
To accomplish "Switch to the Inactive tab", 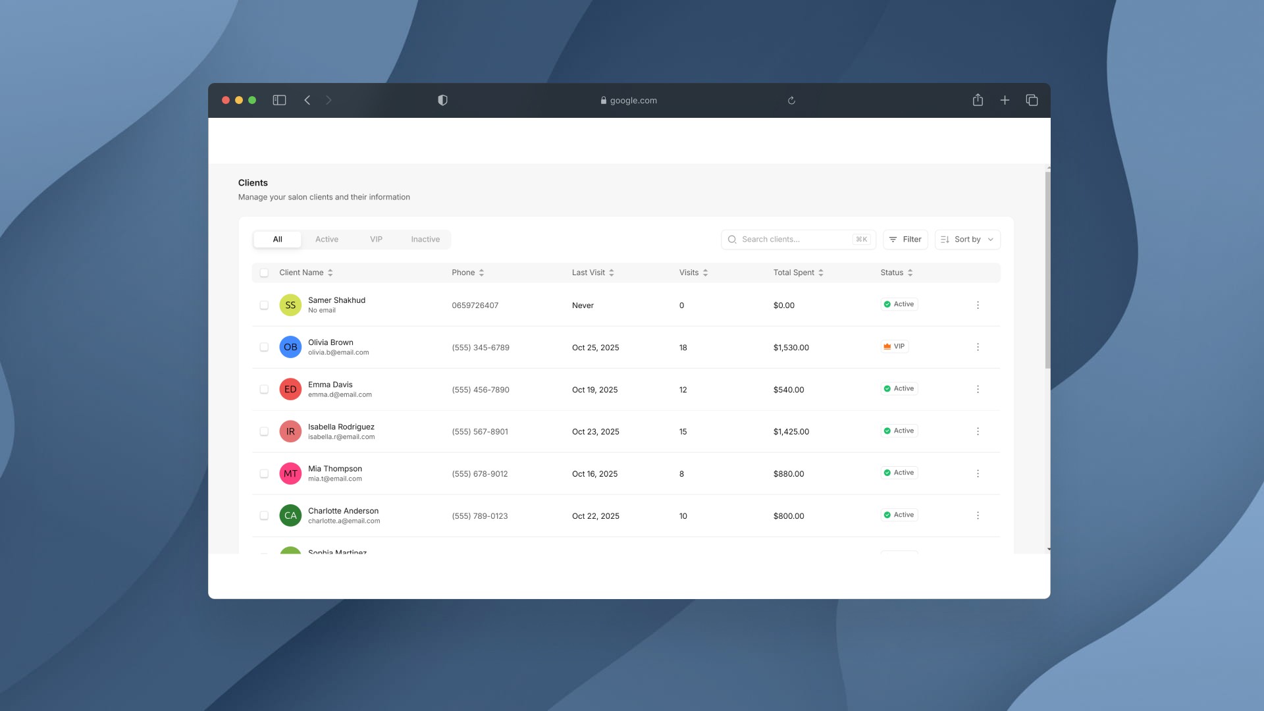I will [x=425, y=240].
